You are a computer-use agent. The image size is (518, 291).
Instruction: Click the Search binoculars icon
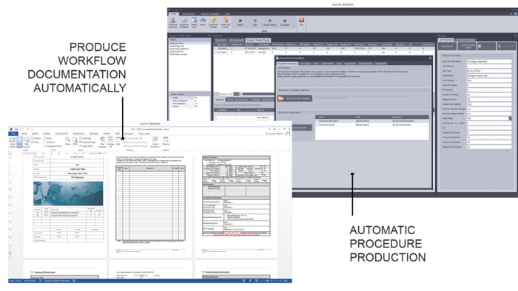[x=203, y=21]
